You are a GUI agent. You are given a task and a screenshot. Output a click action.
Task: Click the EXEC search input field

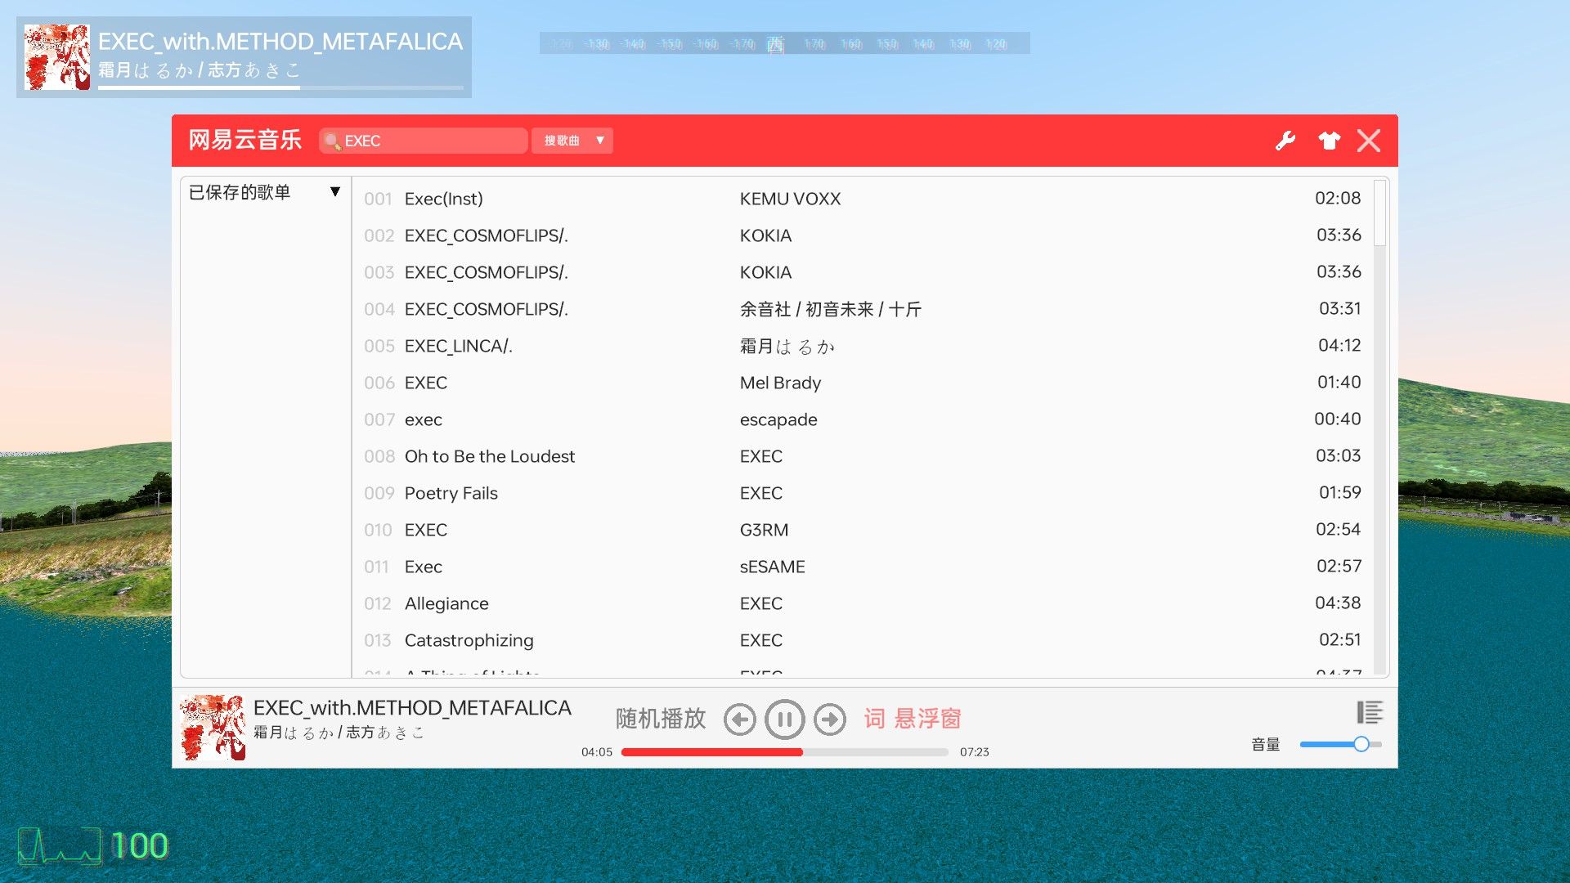pyautogui.click(x=424, y=141)
